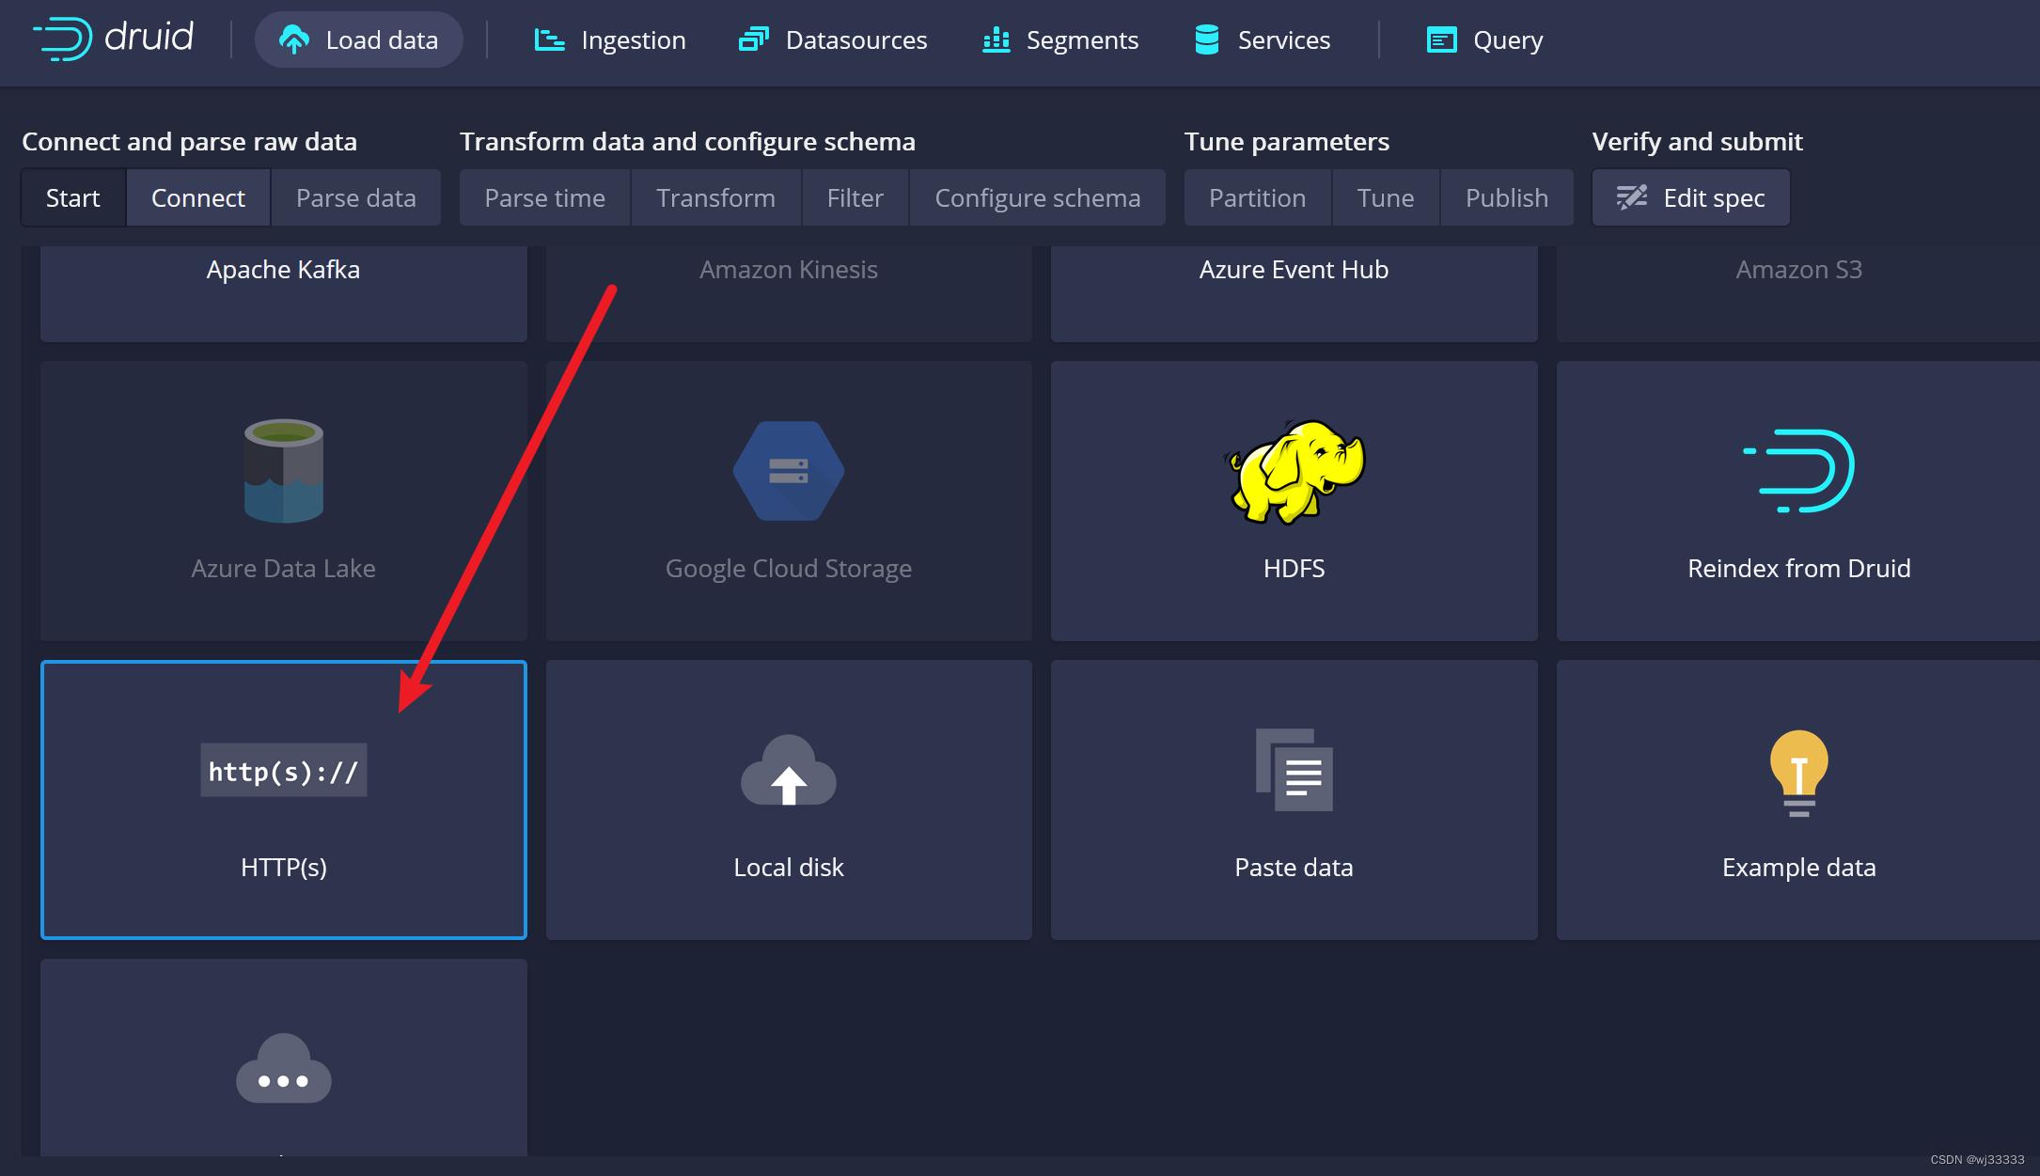Click the Druid logo
The width and height of the screenshot is (2040, 1176).
pyautogui.click(x=113, y=39)
